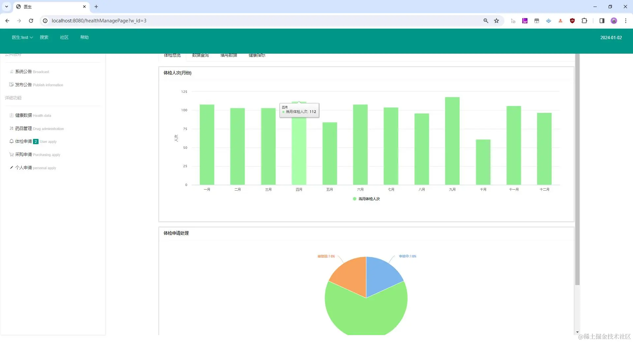Click the bell icon beside 体检申请
The image size is (633, 342).
point(12,141)
